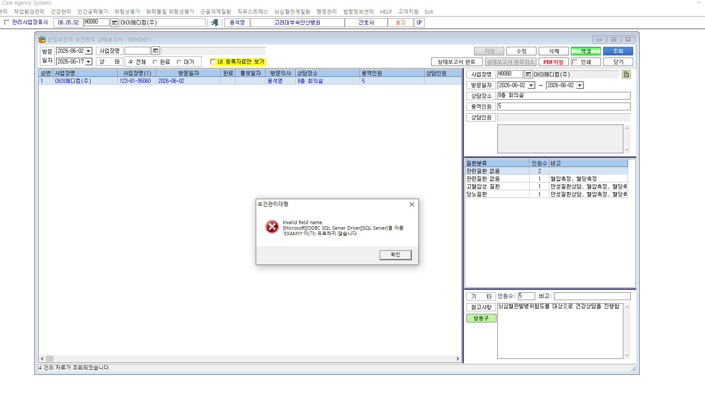Viewport: 705px width, 401px height.
Task: Open the 직무스트레스 menu
Action: click(253, 12)
